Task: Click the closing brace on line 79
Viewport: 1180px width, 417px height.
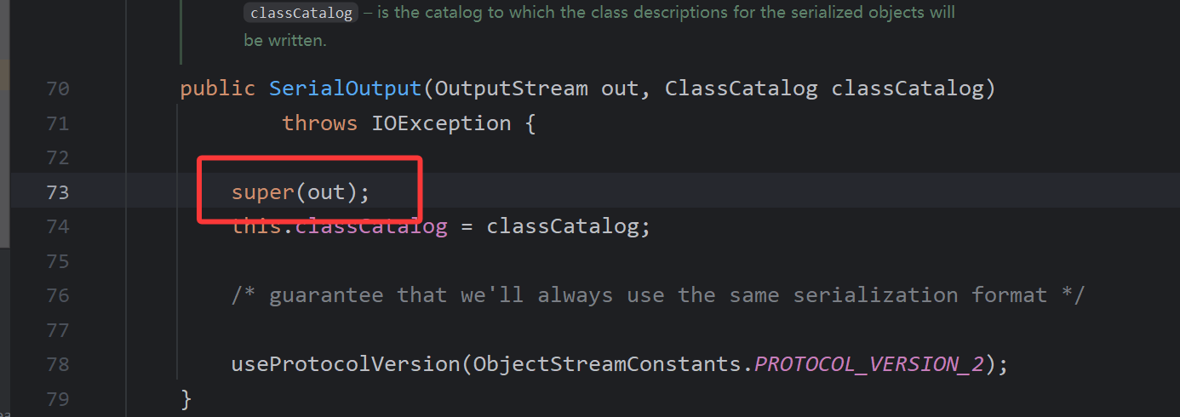Action: [186, 398]
